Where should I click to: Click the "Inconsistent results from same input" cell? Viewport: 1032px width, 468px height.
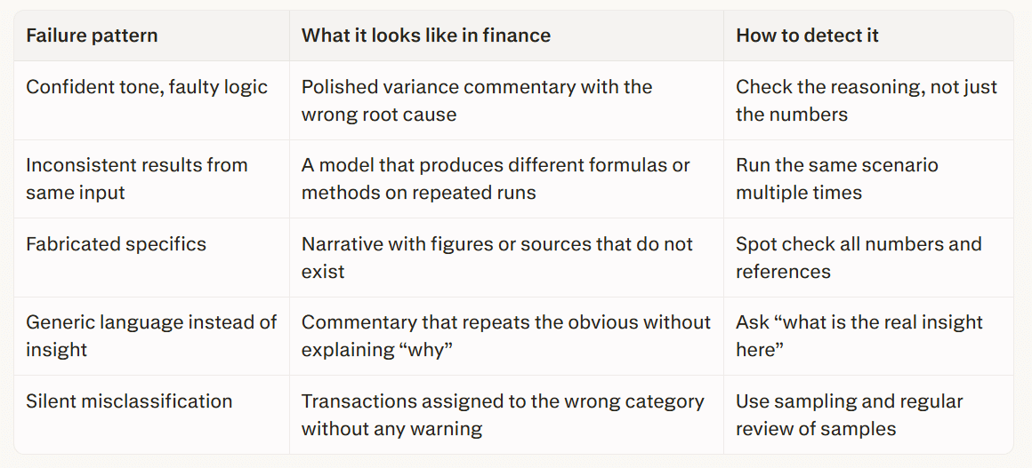(136, 178)
